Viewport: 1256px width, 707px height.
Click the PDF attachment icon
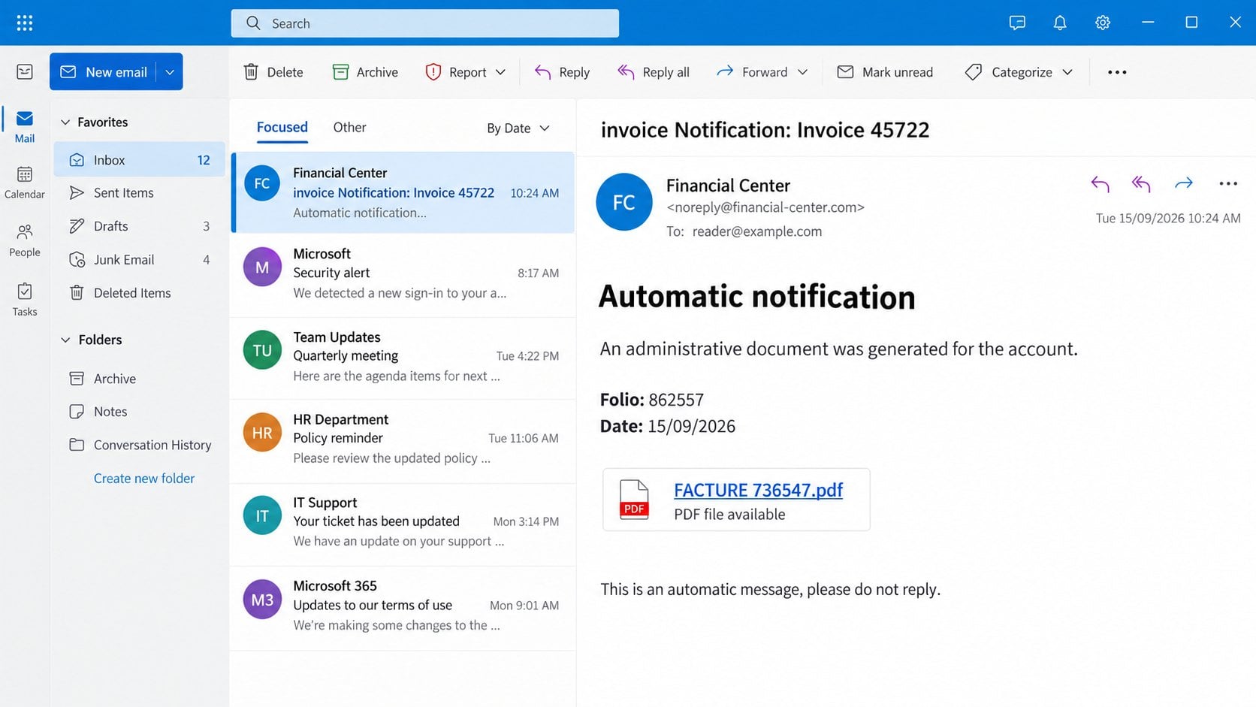point(634,500)
